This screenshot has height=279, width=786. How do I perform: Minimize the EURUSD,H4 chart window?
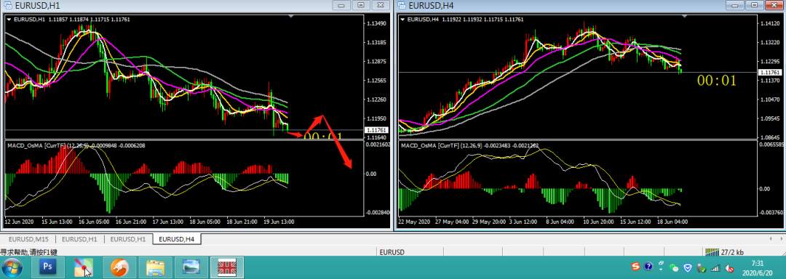coord(735,6)
